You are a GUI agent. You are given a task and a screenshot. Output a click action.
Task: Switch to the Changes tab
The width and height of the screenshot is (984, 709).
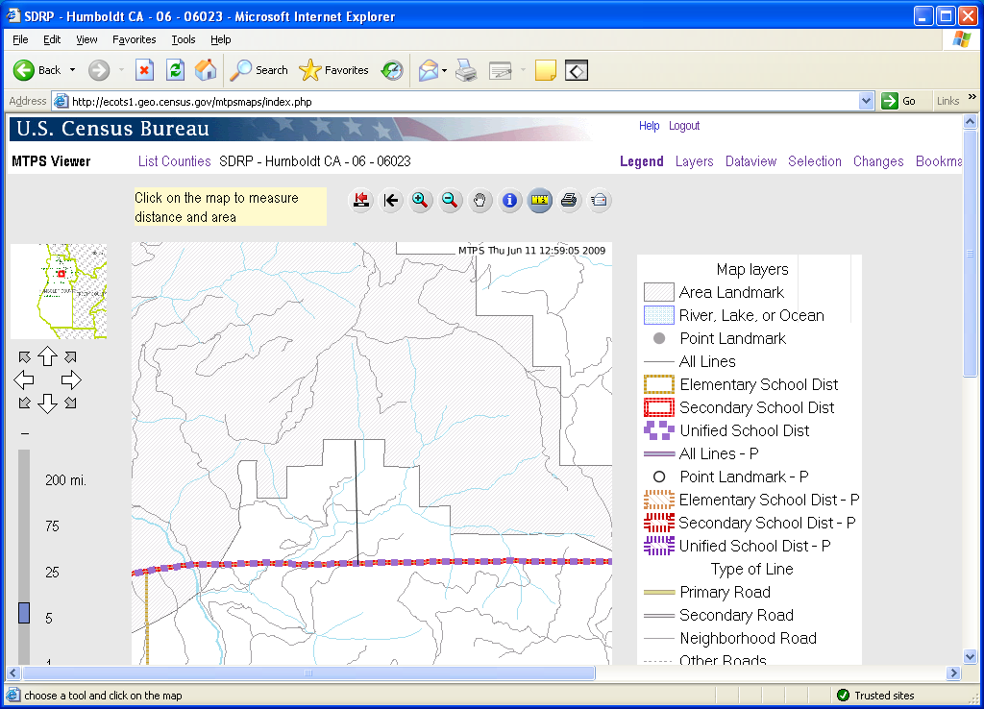pos(878,161)
